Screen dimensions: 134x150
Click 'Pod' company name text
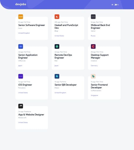pyautogui.click(x=56, y=61)
